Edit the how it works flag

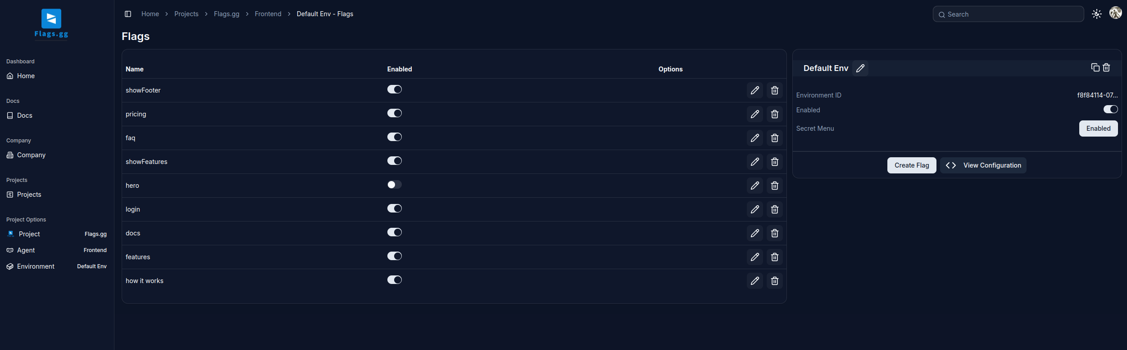(755, 281)
